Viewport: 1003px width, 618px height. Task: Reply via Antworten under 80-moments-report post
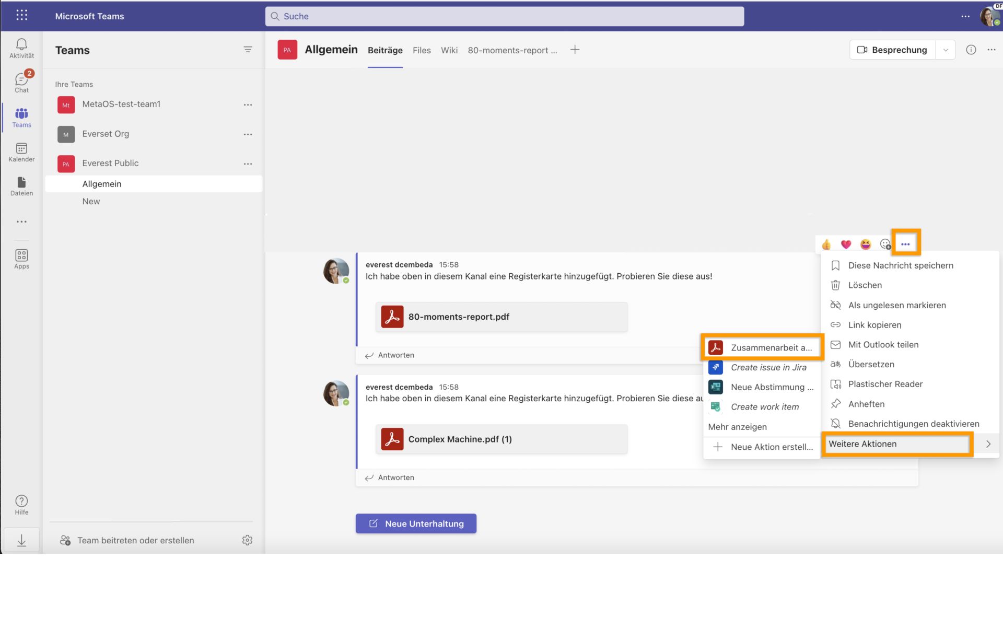pyautogui.click(x=390, y=355)
